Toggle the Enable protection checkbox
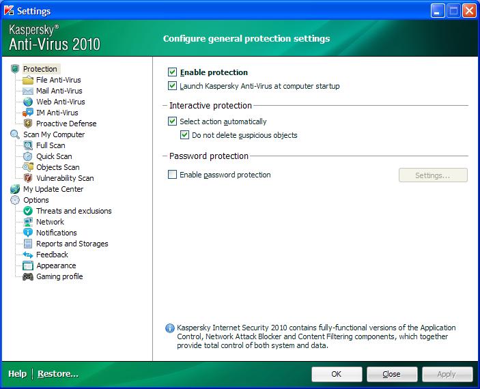Image resolution: width=480 pixels, height=389 pixels. (x=172, y=72)
